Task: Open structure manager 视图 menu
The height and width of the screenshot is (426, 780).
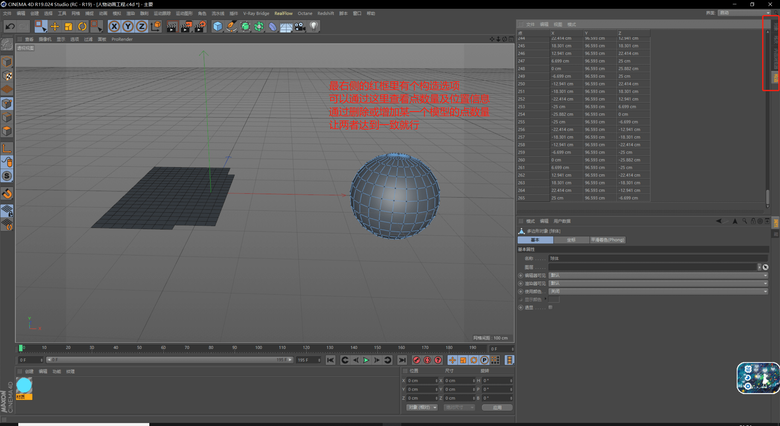Action: 558,24
